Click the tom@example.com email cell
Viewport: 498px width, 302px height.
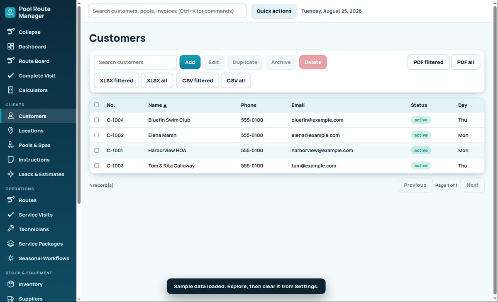point(314,166)
